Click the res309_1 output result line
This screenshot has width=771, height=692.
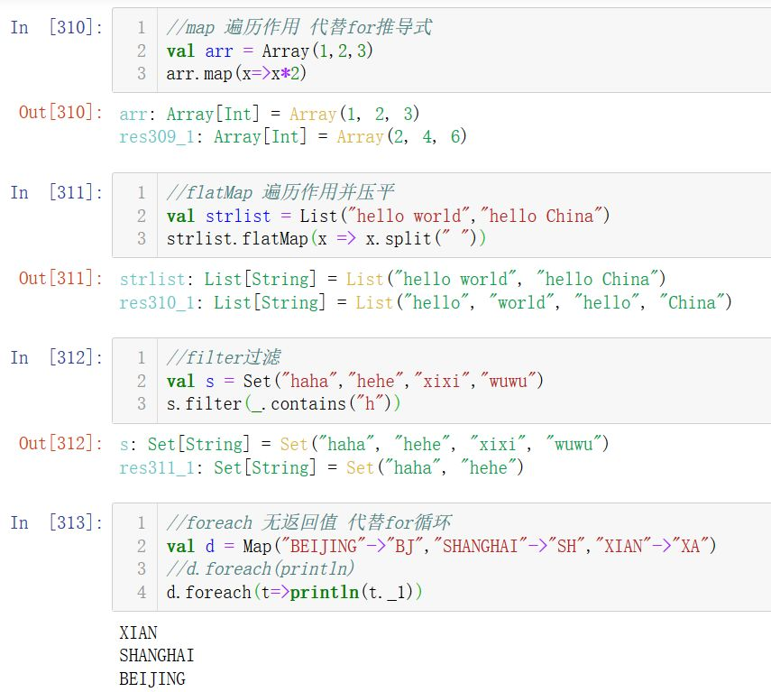click(293, 137)
